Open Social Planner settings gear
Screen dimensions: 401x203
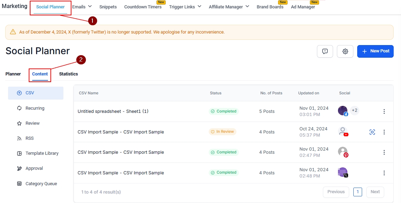[x=345, y=51]
